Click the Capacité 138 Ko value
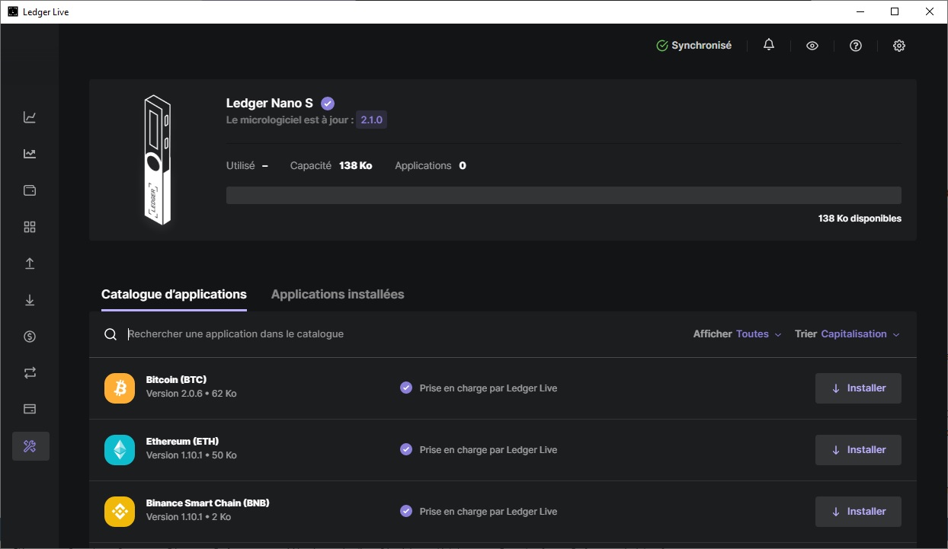Image resolution: width=948 pixels, height=549 pixels. click(x=355, y=165)
